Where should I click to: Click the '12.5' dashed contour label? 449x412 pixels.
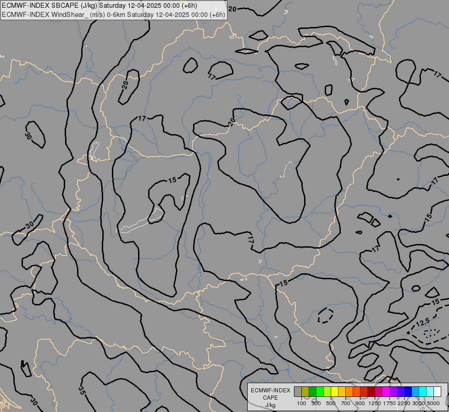pos(423,323)
